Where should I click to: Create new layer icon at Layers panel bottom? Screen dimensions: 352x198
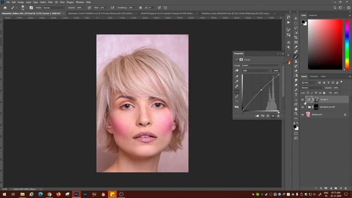(x=341, y=188)
